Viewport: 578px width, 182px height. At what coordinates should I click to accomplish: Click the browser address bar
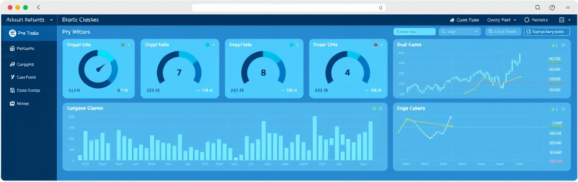(x=289, y=8)
